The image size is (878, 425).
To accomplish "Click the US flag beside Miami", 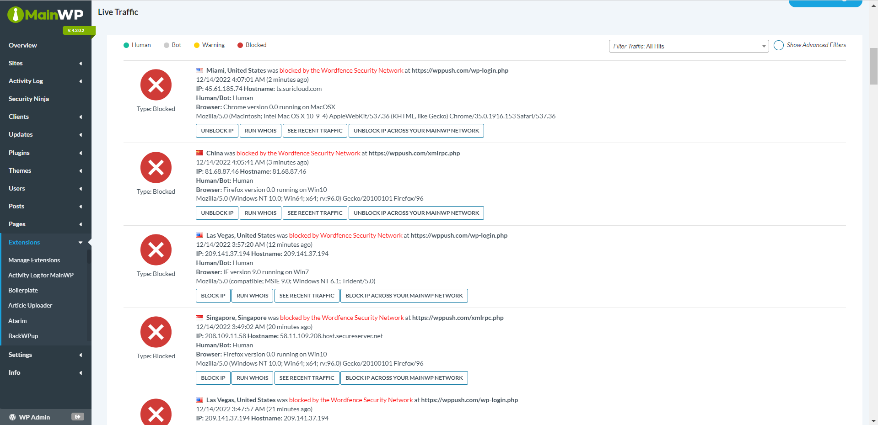I will (x=199, y=70).
